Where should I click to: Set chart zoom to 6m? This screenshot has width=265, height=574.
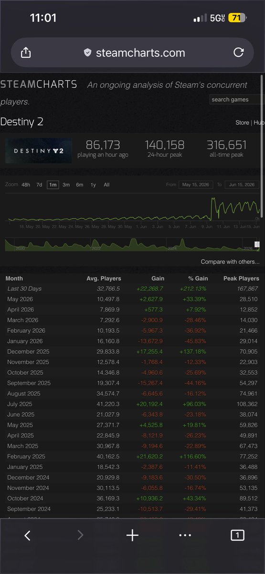79,185
